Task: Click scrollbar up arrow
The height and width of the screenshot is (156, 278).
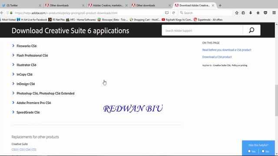Action: click(x=276, y=24)
